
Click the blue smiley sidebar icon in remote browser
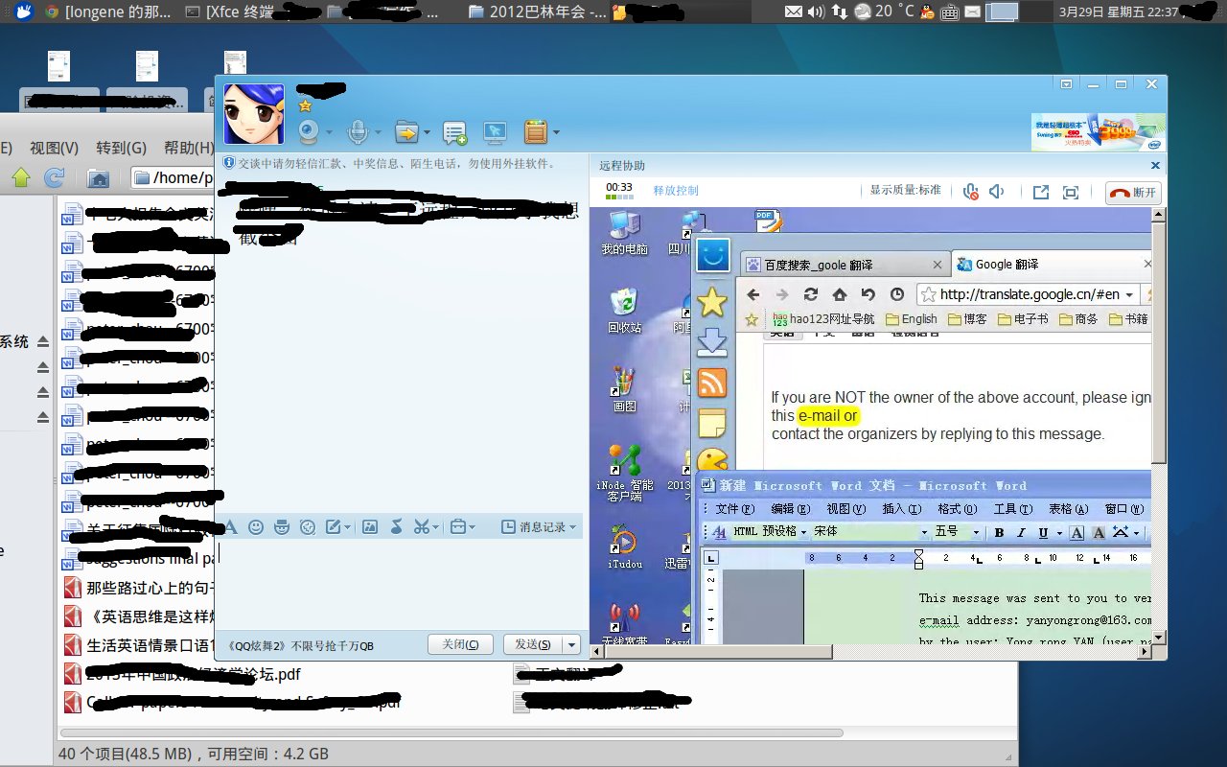point(712,256)
